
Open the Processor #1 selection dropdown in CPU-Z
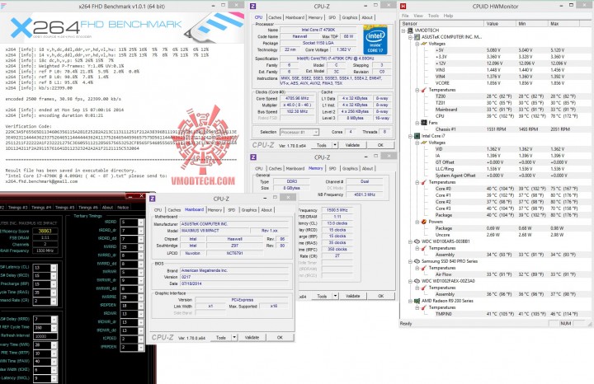coord(315,132)
